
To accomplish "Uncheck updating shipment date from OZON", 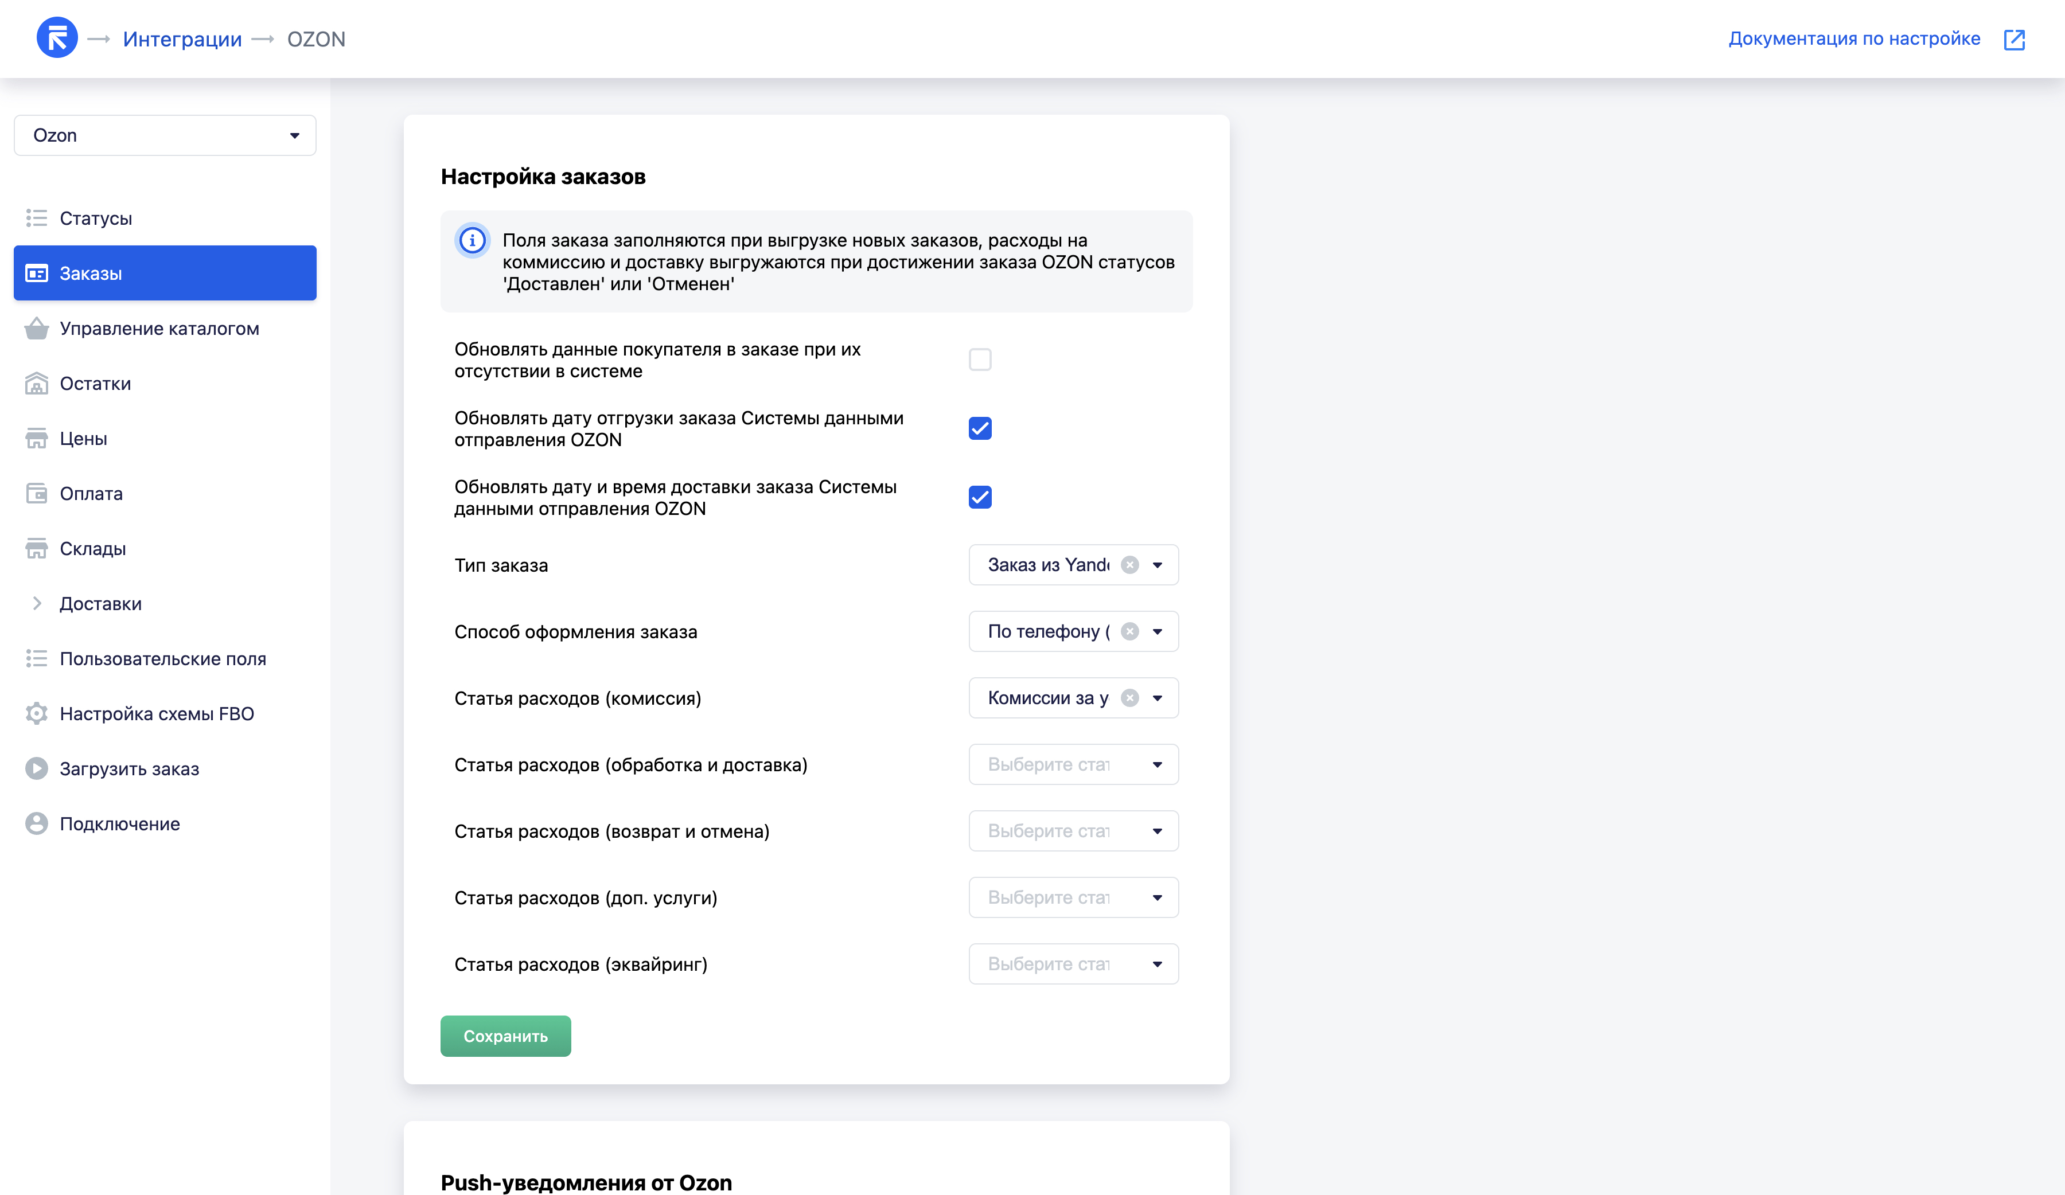I will point(979,428).
